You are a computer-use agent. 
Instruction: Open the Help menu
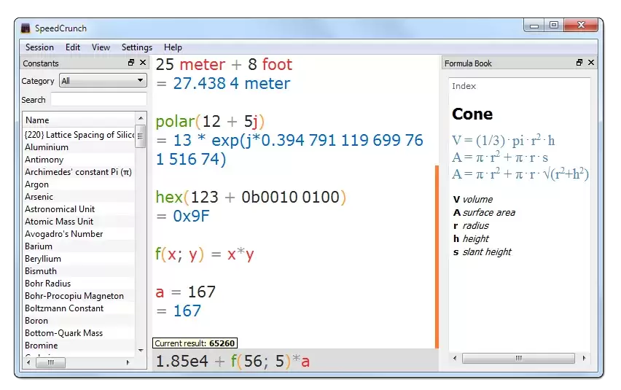[173, 47]
